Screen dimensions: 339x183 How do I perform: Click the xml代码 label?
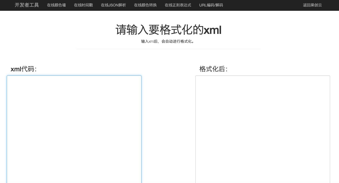coord(23,69)
